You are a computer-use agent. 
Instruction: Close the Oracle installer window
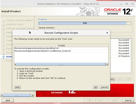pyautogui.click(x=133, y=4)
